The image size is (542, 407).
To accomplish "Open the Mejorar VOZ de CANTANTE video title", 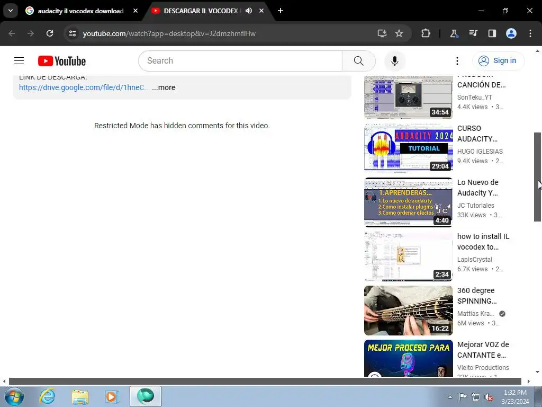I will 483,350.
